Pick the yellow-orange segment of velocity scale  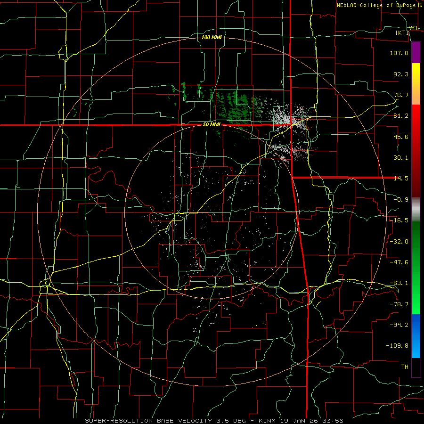coord(416,84)
